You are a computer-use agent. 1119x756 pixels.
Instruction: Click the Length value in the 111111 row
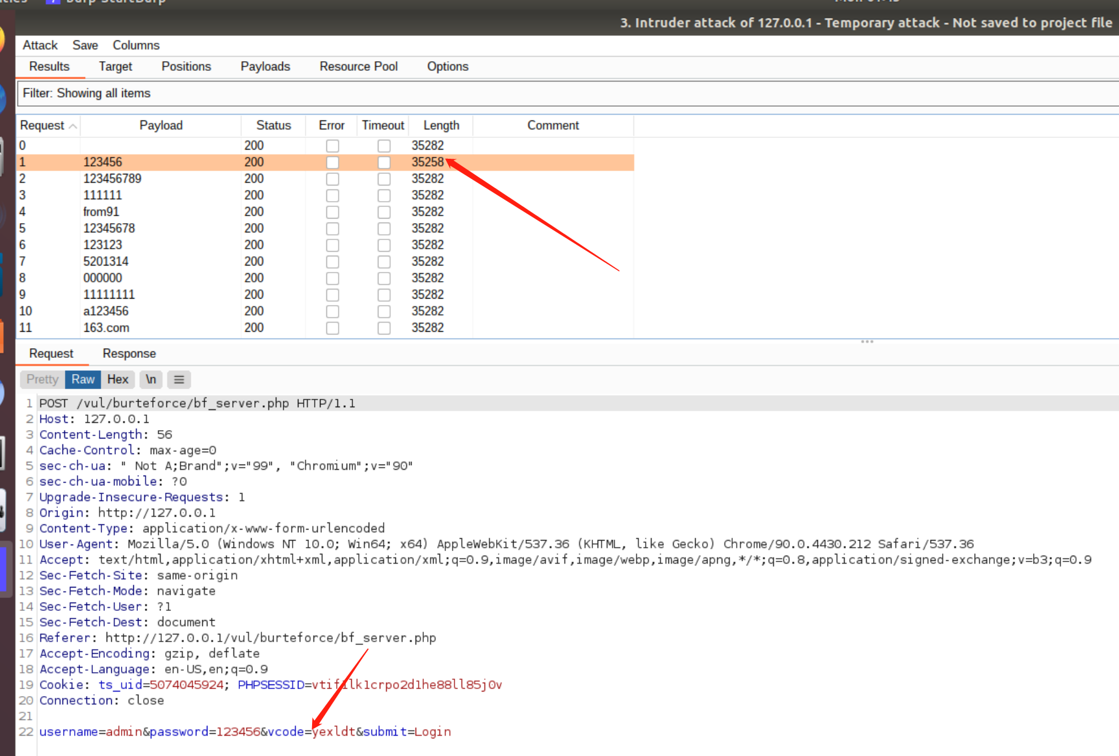coord(427,195)
